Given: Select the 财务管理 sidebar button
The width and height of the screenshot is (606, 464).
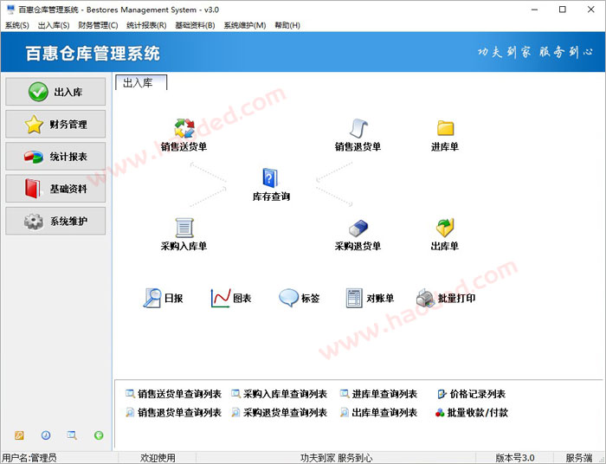Looking at the screenshot, I should (x=55, y=124).
